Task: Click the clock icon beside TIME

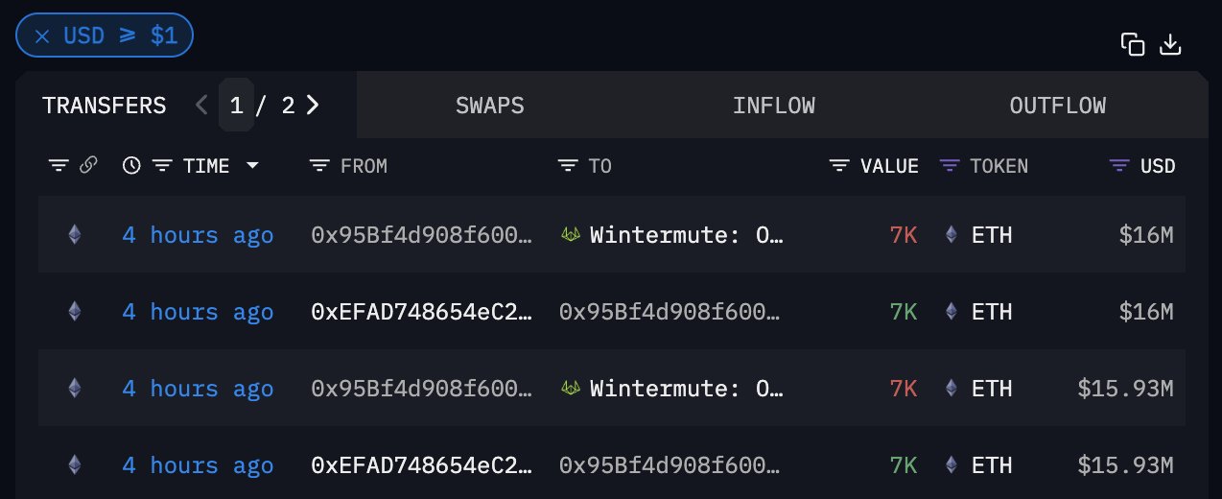Action: point(131,166)
